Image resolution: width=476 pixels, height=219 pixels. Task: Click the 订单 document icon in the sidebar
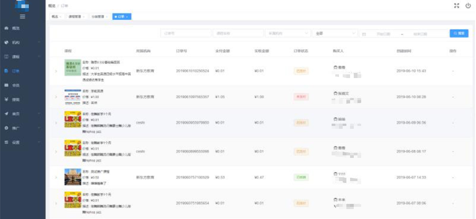(x=7, y=71)
